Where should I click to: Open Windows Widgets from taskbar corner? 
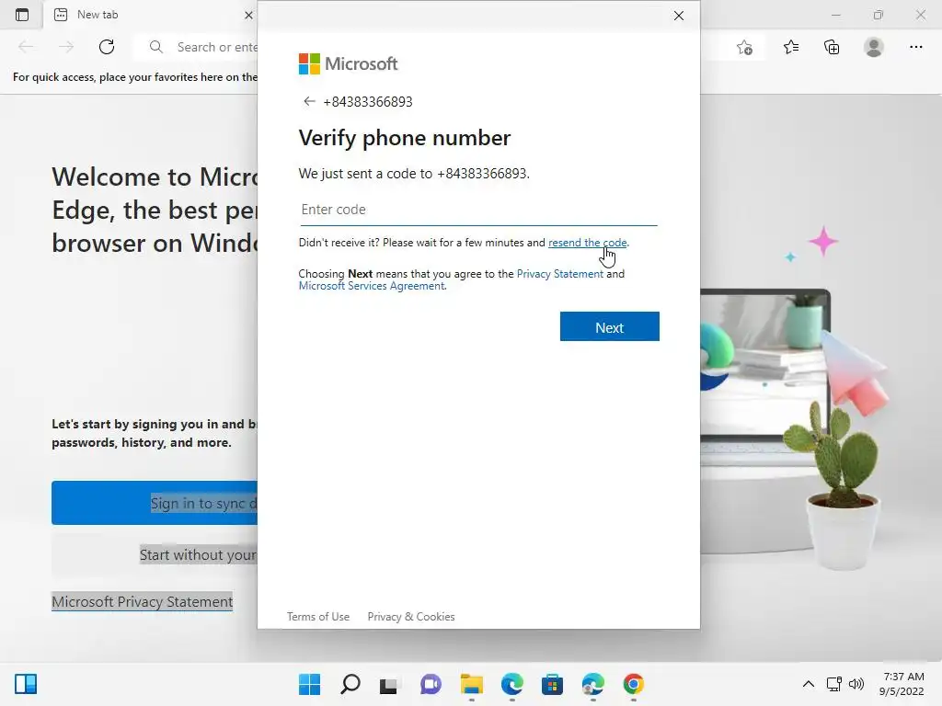click(x=26, y=684)
